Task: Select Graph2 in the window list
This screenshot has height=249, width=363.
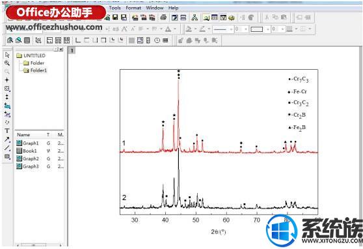Action: [28, 158]
